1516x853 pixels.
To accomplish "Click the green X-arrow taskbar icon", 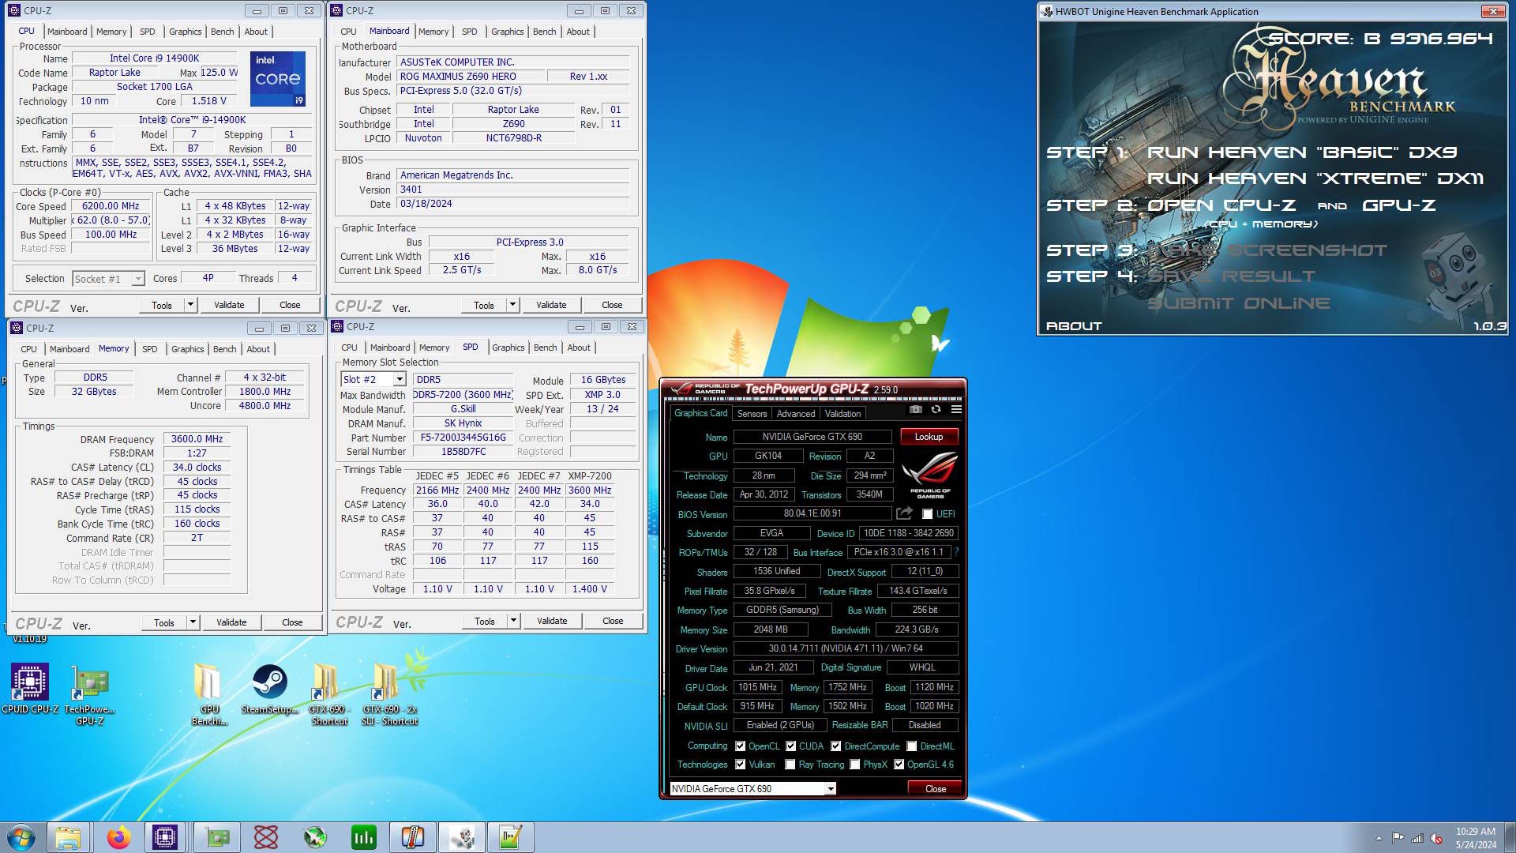I will tap(315, 837).
